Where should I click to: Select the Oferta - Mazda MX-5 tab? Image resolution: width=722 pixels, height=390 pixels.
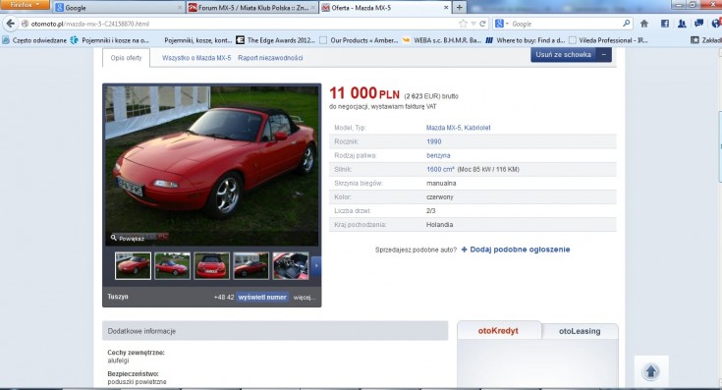point(385,7)
